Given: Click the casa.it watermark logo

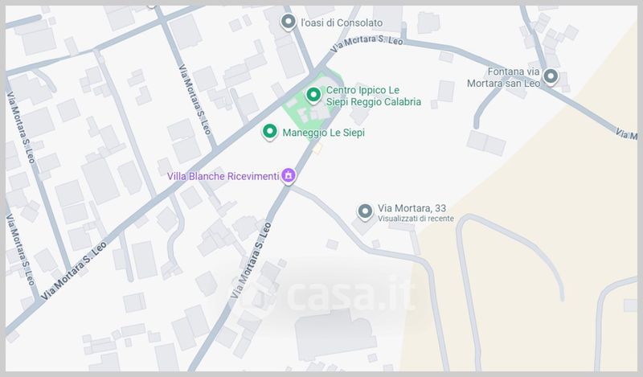Looking at the screenshot, I should 324,294.
